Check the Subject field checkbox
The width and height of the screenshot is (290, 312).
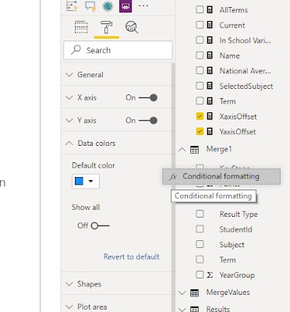coord(200,244)
